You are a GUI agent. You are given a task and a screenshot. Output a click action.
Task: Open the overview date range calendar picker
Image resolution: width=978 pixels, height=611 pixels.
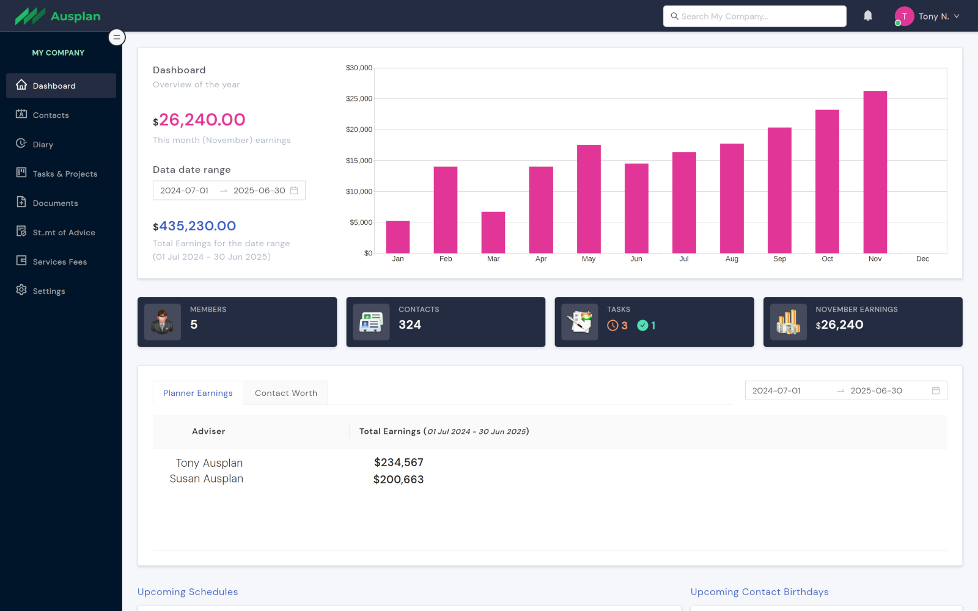click(294, 191)
